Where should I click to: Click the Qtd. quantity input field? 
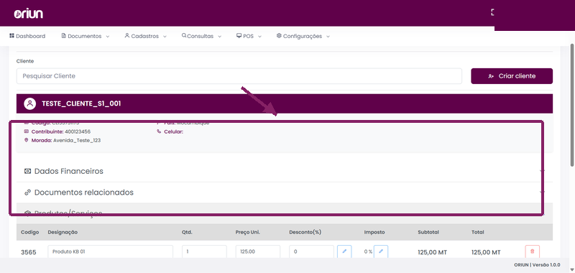point(204,251)
